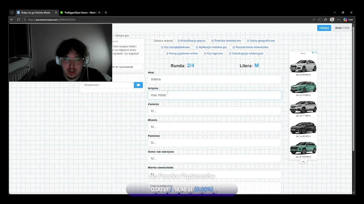
Task: Open Subskrypcje edukacyjne link
Action: [246, 53]
